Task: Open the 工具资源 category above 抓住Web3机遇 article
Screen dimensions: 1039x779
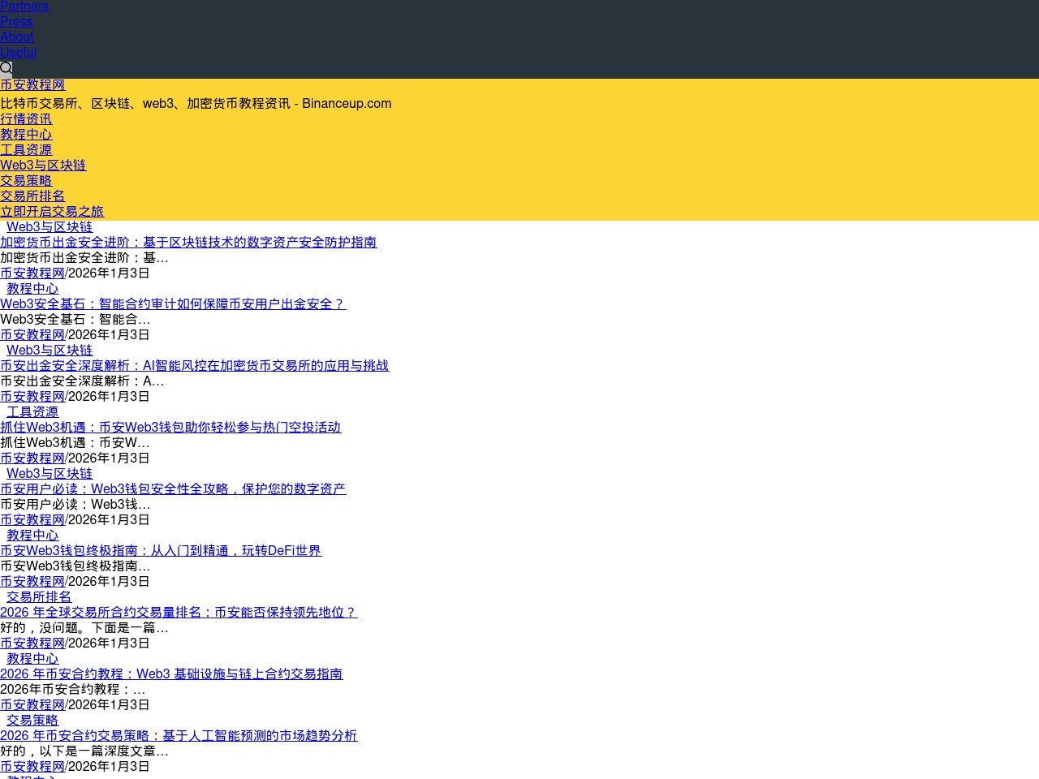Action: 32,412
